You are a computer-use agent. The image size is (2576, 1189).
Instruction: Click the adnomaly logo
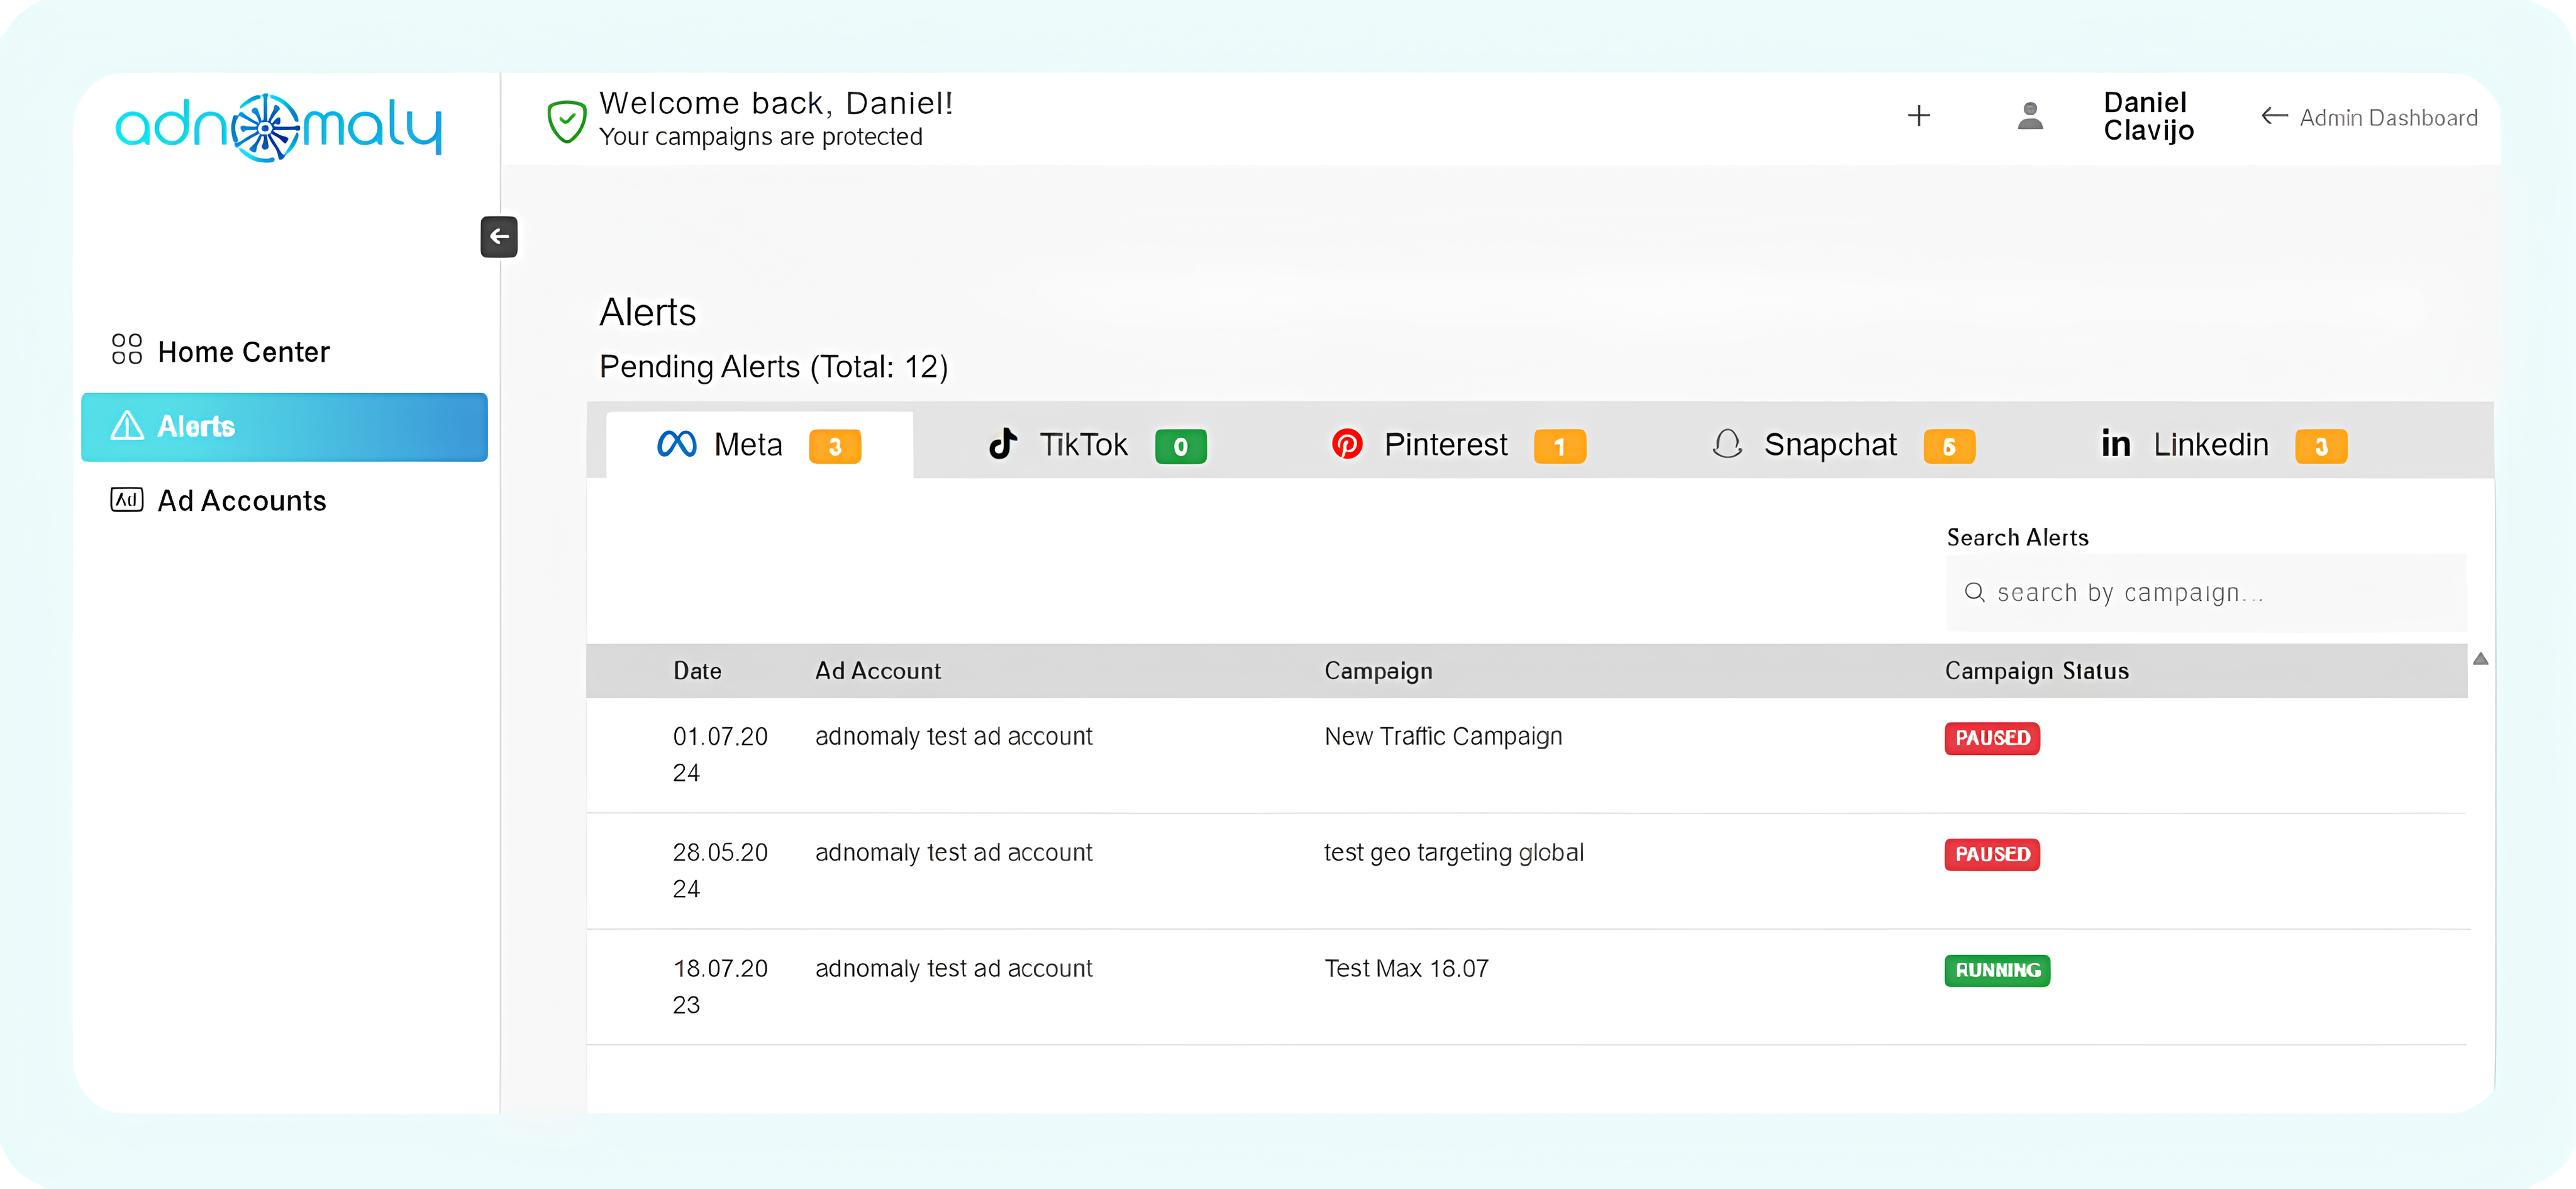coord(278,127)
